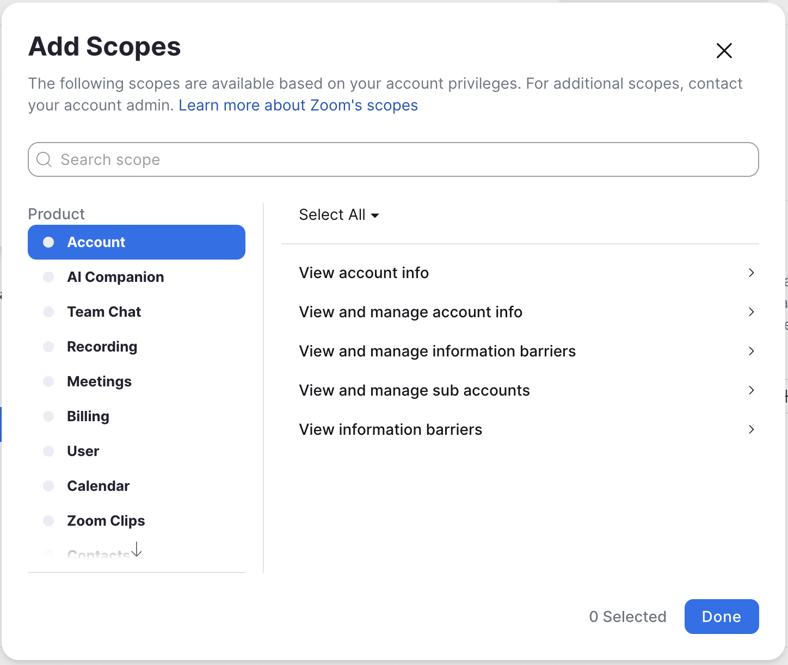Click the Search scope input field
788x665 pixels.
tap(403, 159)
